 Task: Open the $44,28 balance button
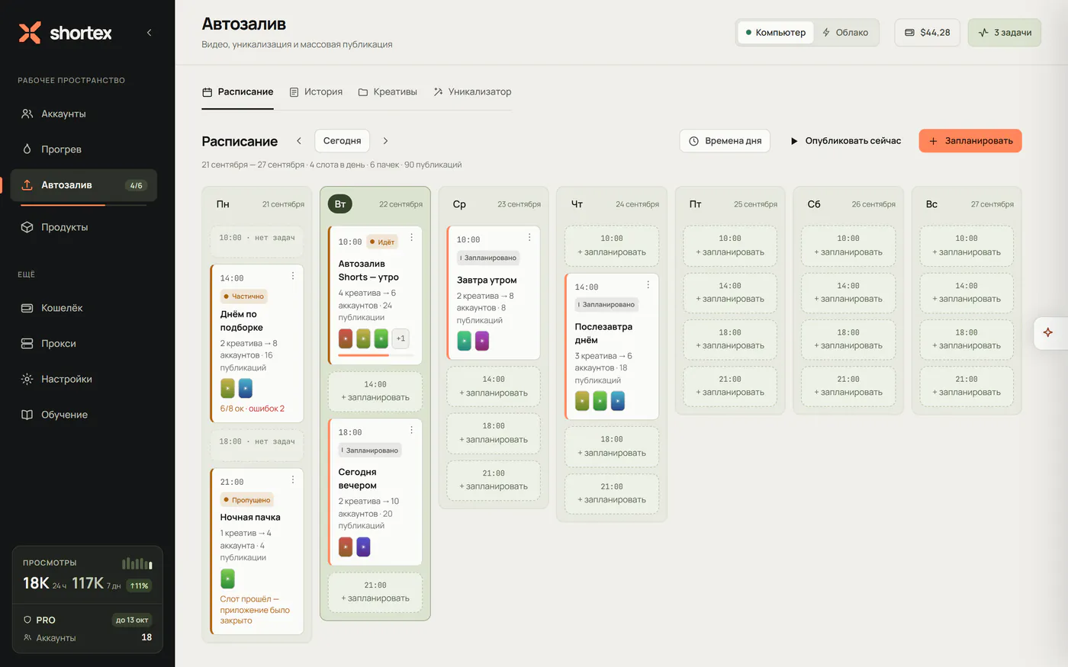927,33
